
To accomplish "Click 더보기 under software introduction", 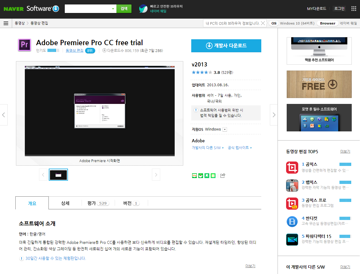I will point(250,266).
